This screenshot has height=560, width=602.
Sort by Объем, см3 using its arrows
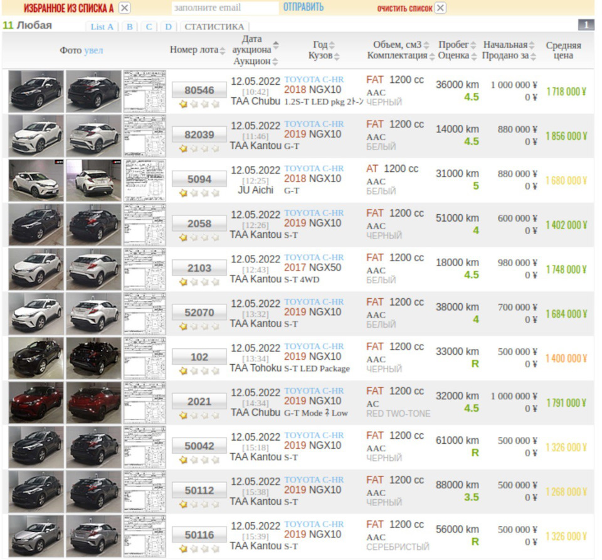[x=426, y=45]
